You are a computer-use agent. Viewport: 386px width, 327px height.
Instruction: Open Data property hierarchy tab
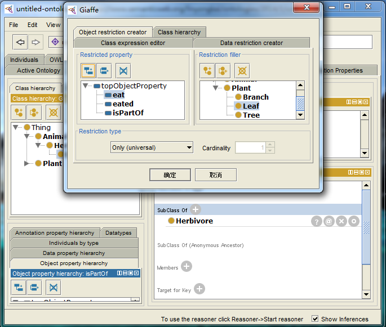(74, 253)
